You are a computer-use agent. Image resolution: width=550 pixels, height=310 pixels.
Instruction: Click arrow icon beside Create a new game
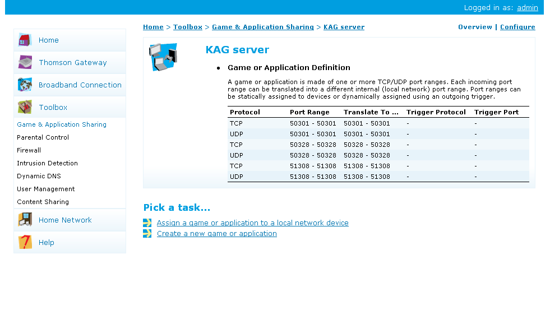coord(147,234)
